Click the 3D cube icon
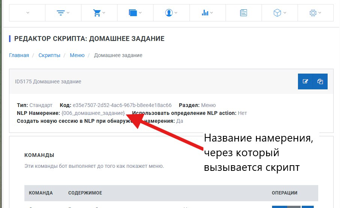This screenshot has width=340, height=208. pyautogui.click(x=277, y=13)
